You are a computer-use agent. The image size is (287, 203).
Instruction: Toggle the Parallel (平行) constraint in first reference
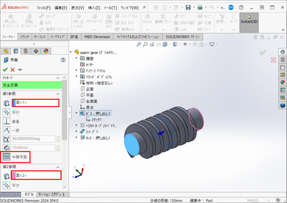click(x=7, y=112)
